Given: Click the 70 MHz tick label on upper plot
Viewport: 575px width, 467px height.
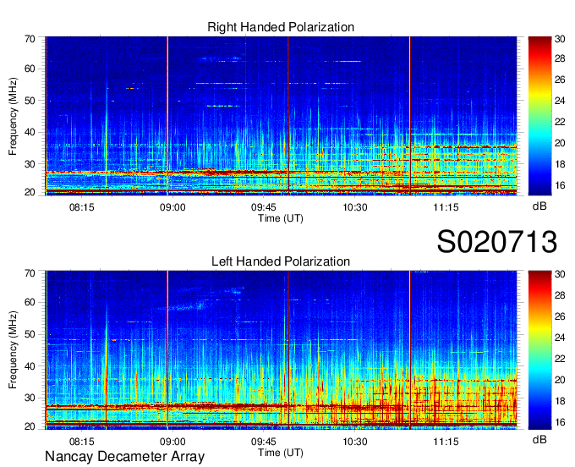Looking at the screenshot, I should 30,39.
